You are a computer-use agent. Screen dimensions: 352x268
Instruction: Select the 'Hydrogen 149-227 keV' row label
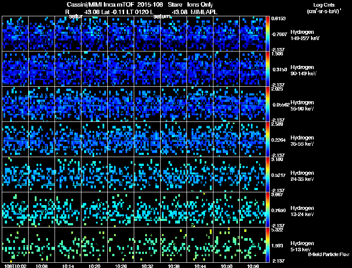tap(305, 35)
